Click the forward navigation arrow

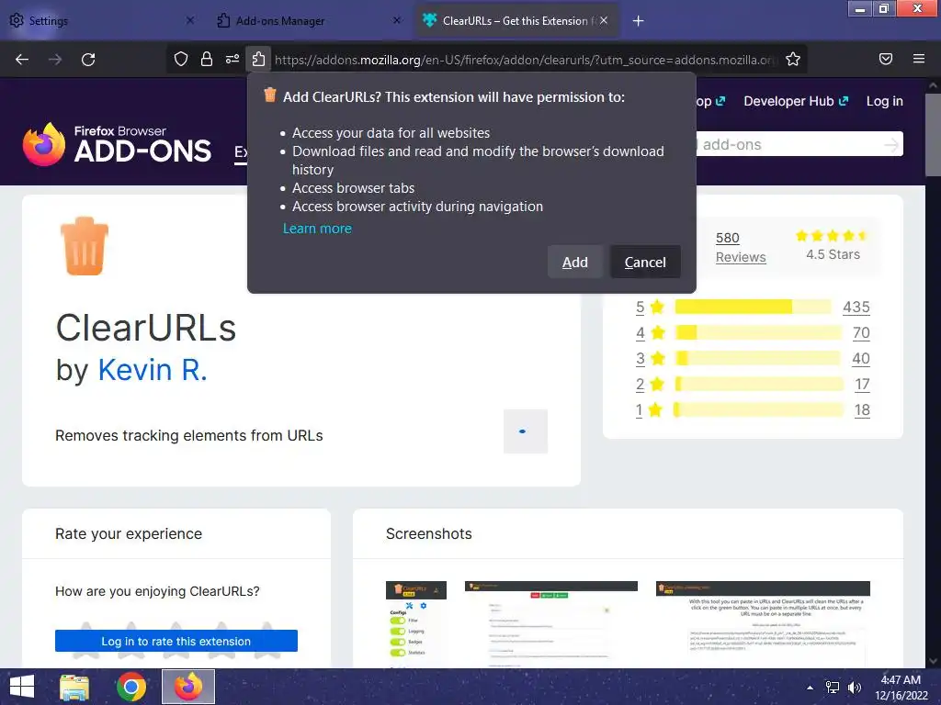(55, 60)
